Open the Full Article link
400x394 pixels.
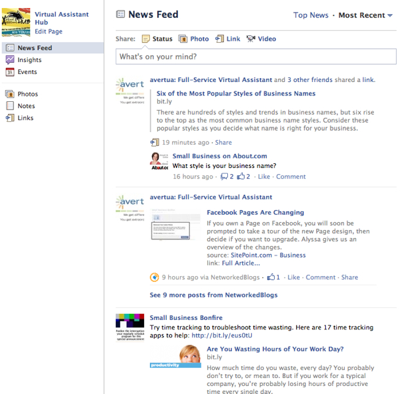pos(241,263)
